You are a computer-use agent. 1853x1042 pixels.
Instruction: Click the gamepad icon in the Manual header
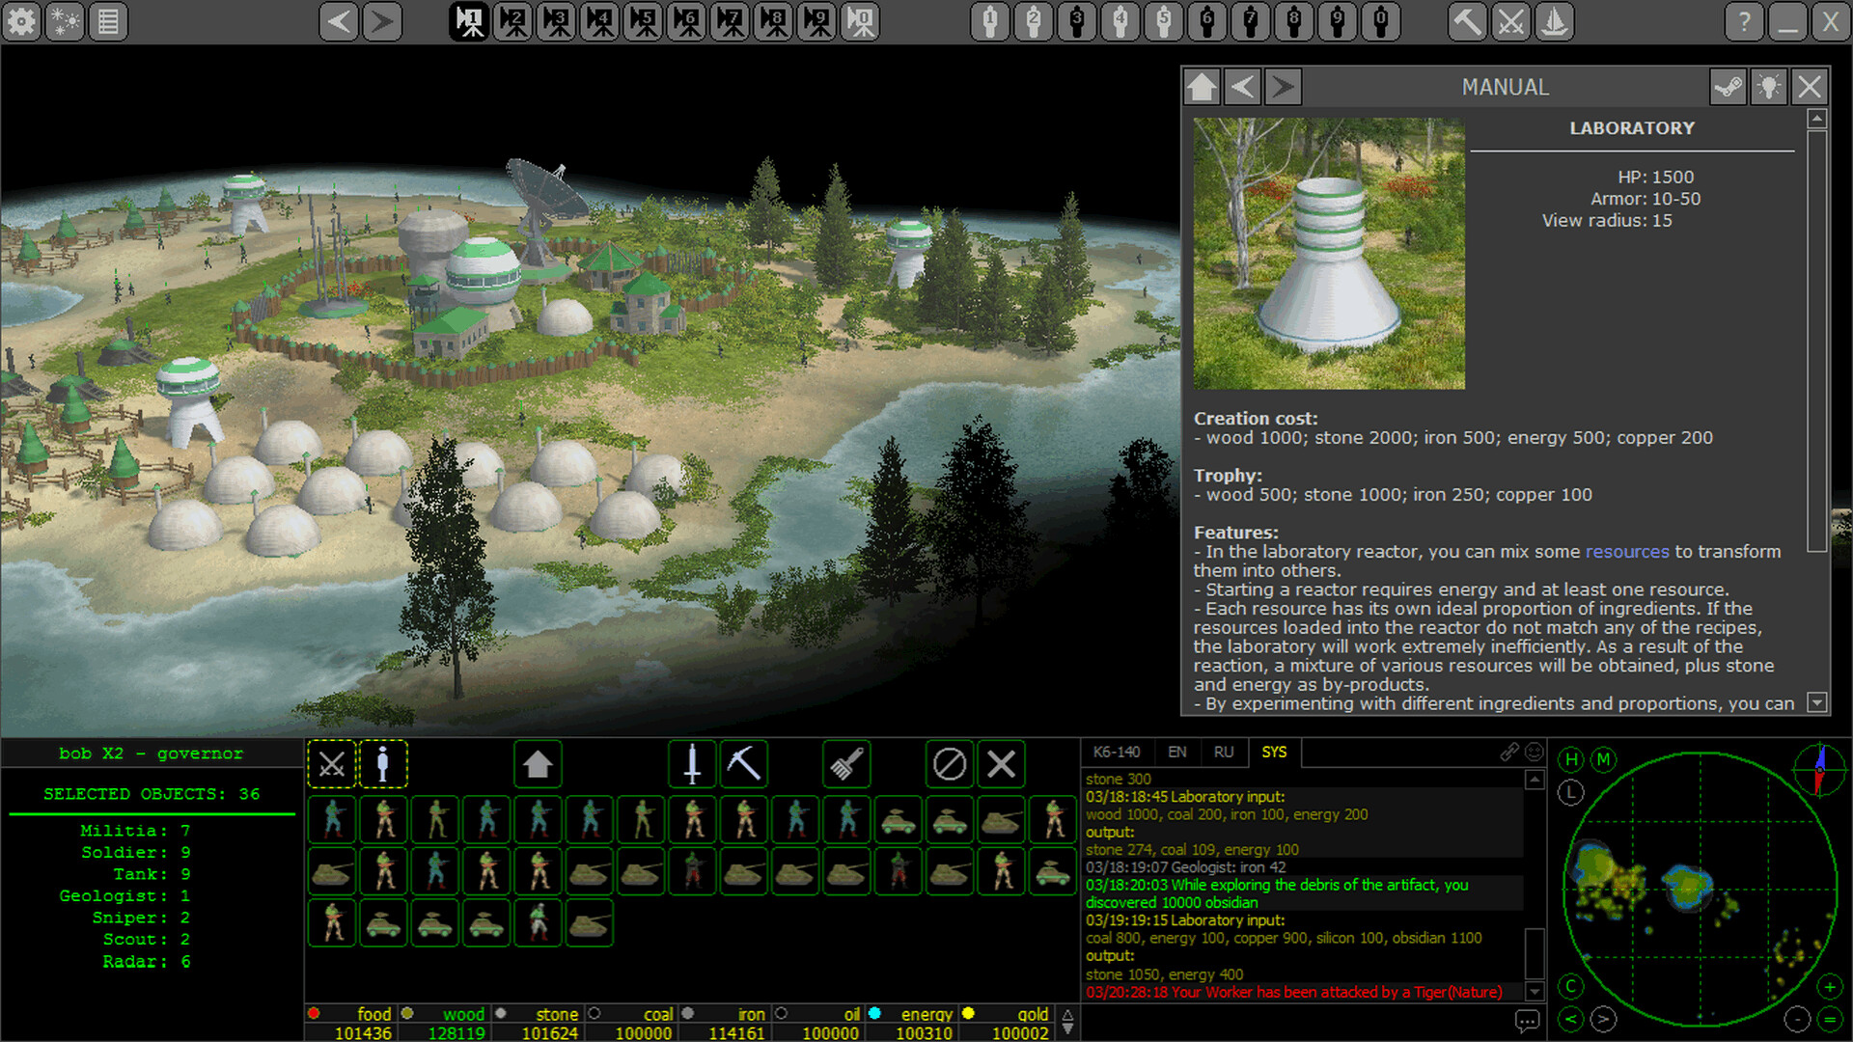point(1729,86)
